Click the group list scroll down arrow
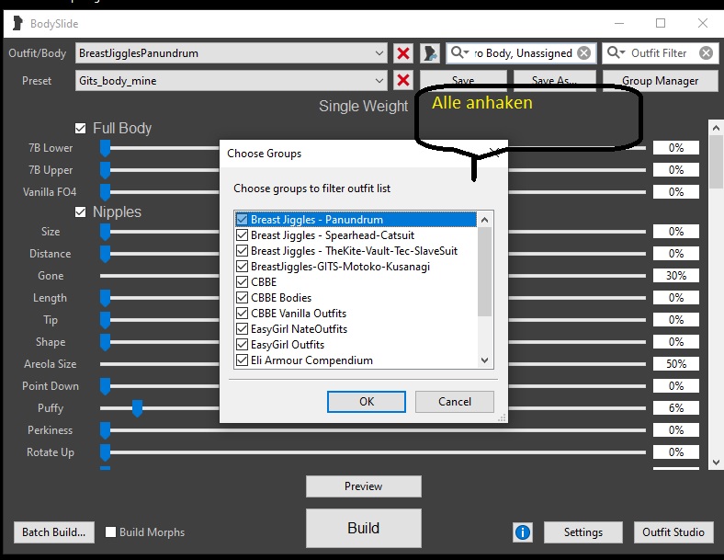 [x=485, y=360]
